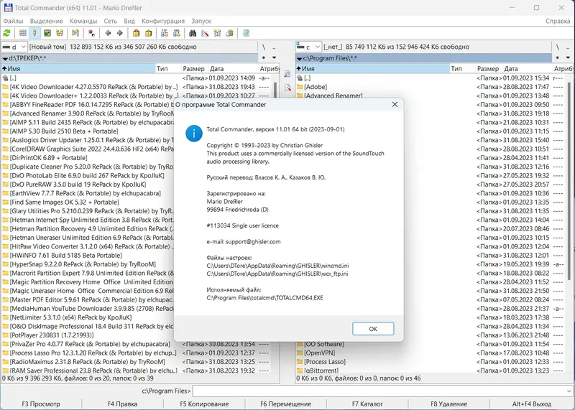Click the F3 Просмотр button
Image resolution: width=575 pixels, height=410 pixels.
(41, 404)
